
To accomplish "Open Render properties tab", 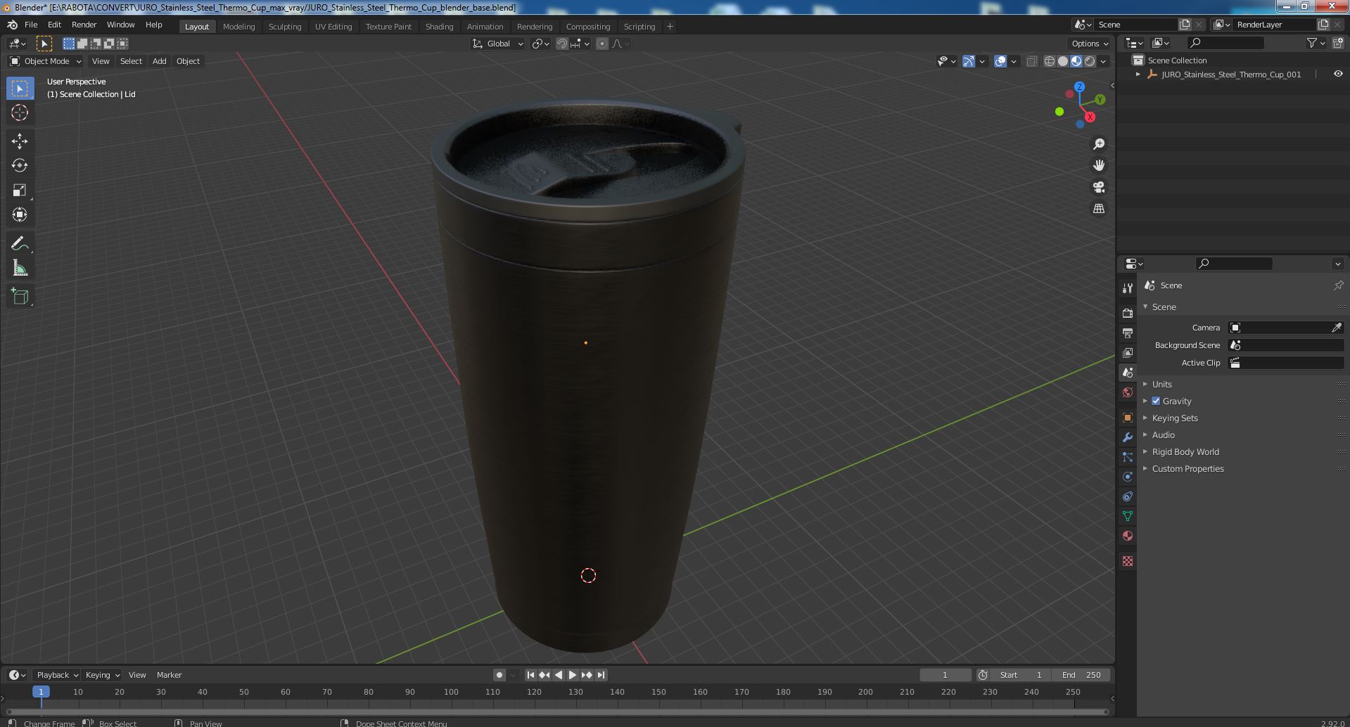I will click(1128, 313).
